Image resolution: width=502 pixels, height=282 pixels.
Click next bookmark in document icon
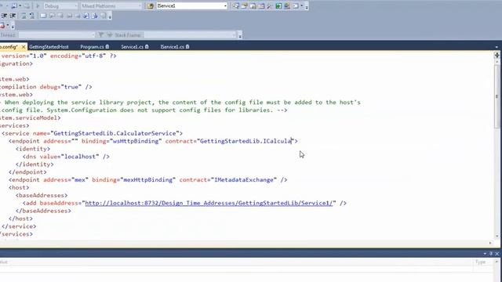pyautogui.click(x=94, y=16)
